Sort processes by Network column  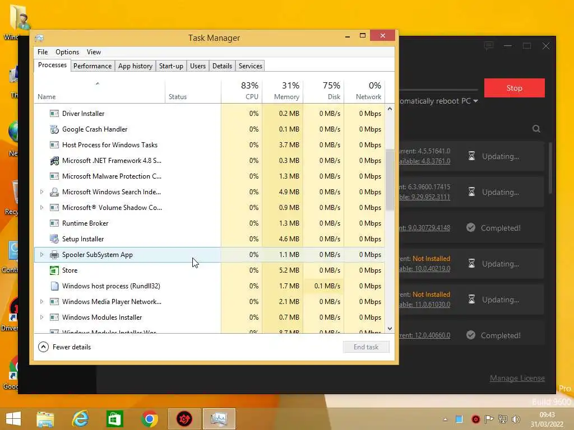pyautogui.click(x=364, y=90)
